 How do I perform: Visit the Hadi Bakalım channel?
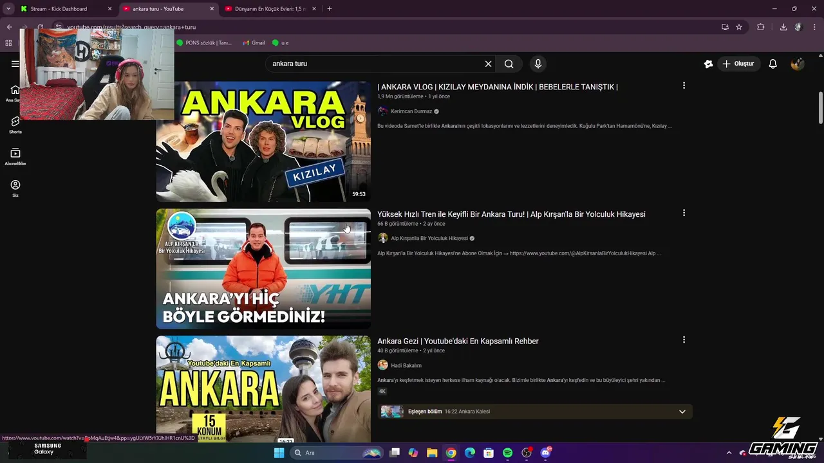tap(406, 365)
